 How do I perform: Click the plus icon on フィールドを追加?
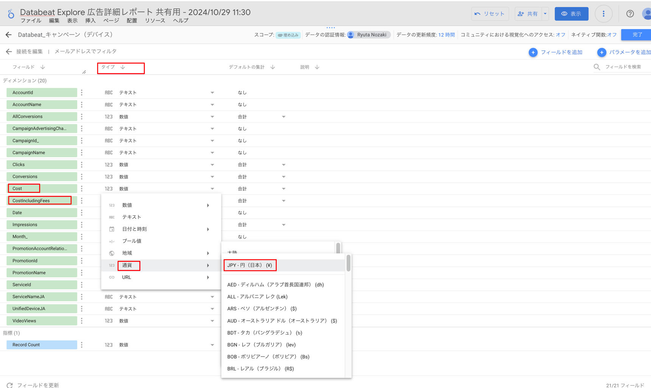pyautogui.click(x=533, y=52)
